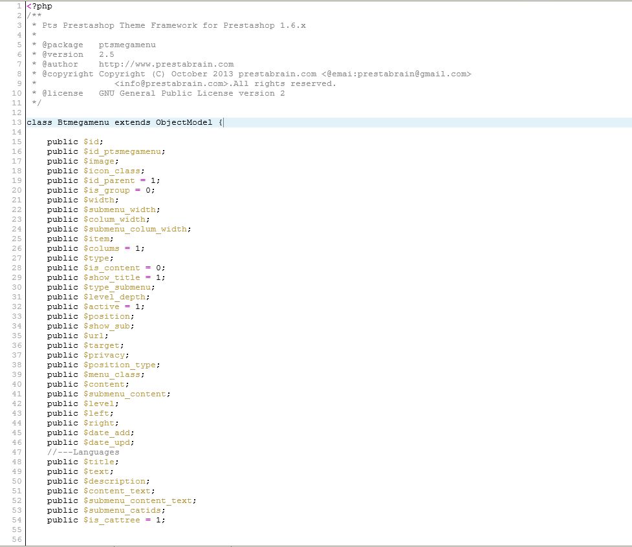This screenshot has height=547, width=632.
Task: Click the 'public $submenu_content_text;' declaration
Action: (x=122, y=500)
